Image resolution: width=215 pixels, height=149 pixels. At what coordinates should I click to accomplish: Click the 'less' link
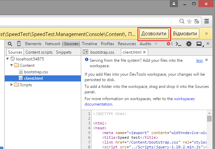coord(199,60)
